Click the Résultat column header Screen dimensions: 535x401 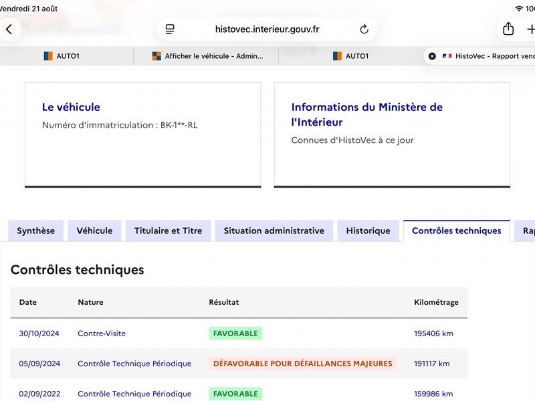[224, 302]
